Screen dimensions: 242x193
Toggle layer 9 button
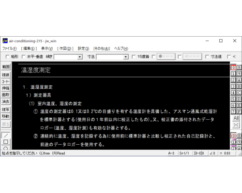click(x=239, y=74)
